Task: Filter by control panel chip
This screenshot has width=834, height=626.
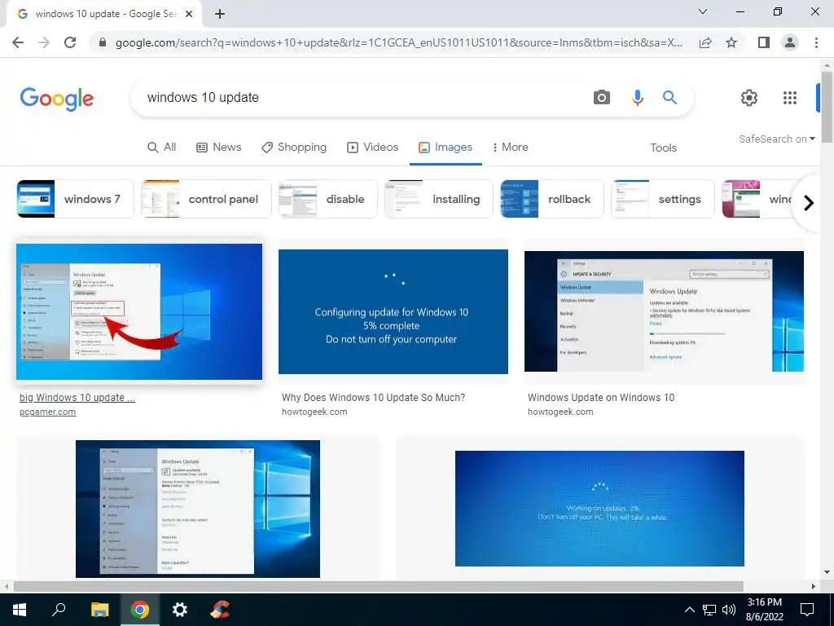Action: [x=206, y=199]
